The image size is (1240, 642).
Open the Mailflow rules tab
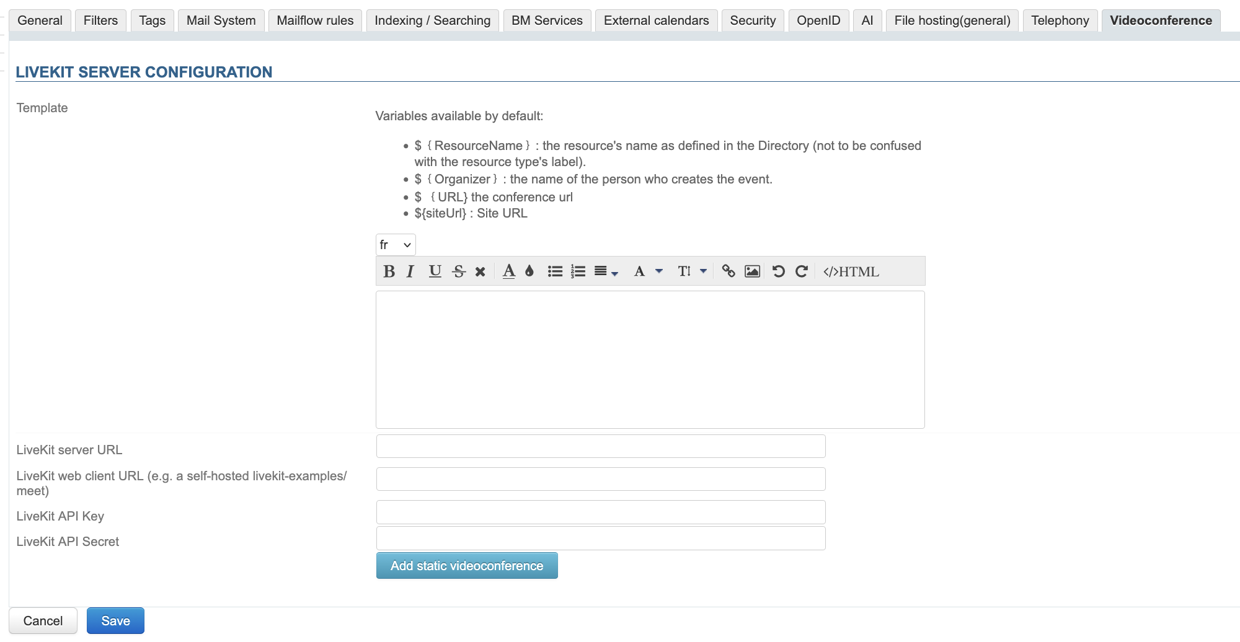point(315,20)
